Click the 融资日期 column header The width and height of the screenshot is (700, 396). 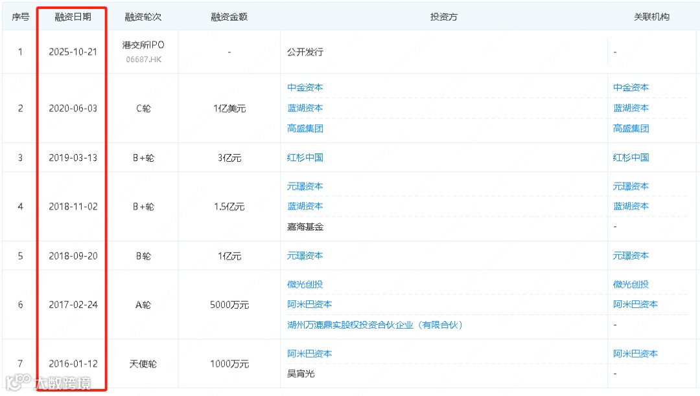tap(73, 17)
